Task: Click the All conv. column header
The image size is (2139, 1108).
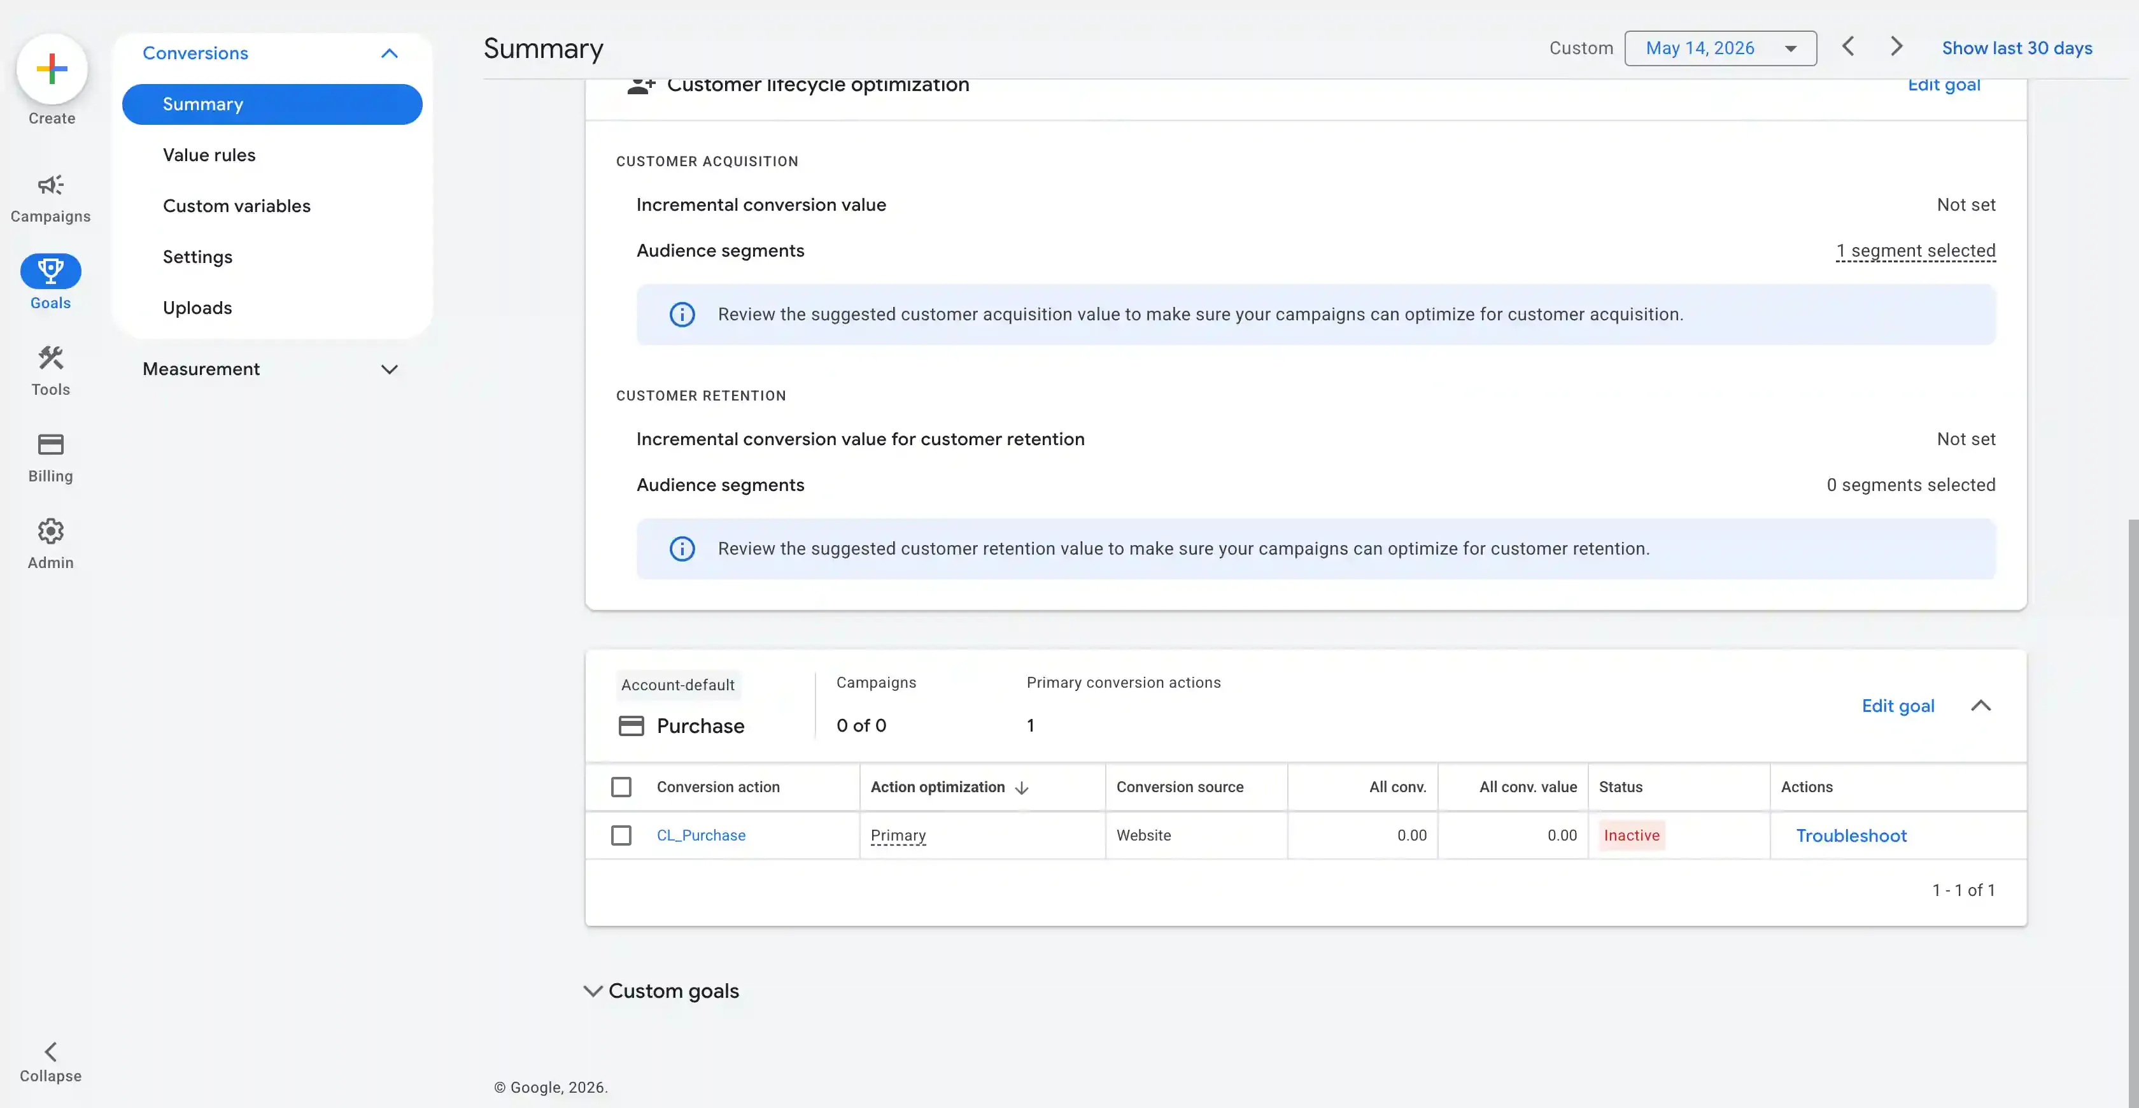Action: (1397, 788)
